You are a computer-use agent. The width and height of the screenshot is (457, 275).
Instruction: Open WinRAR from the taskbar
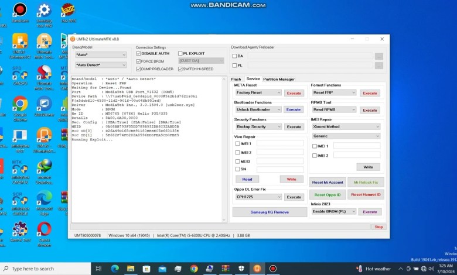click(x=226, y=269)
